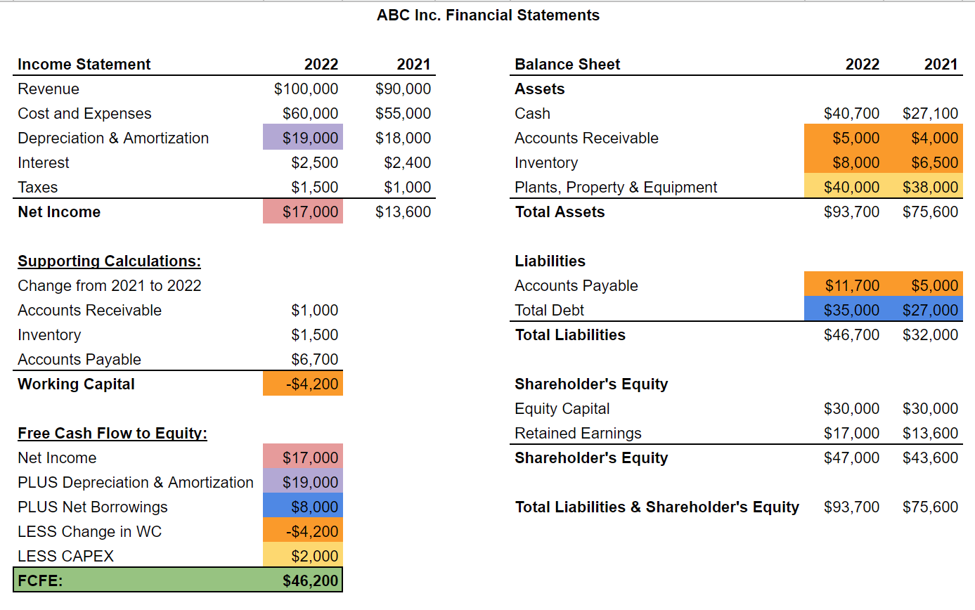
Task: Click the orange Working Capital value cell
Action: click(x=304, y=384)
